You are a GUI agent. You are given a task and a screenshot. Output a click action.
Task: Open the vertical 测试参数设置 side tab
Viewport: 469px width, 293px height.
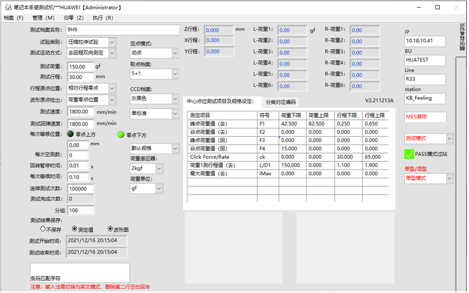tap(462, 37)
